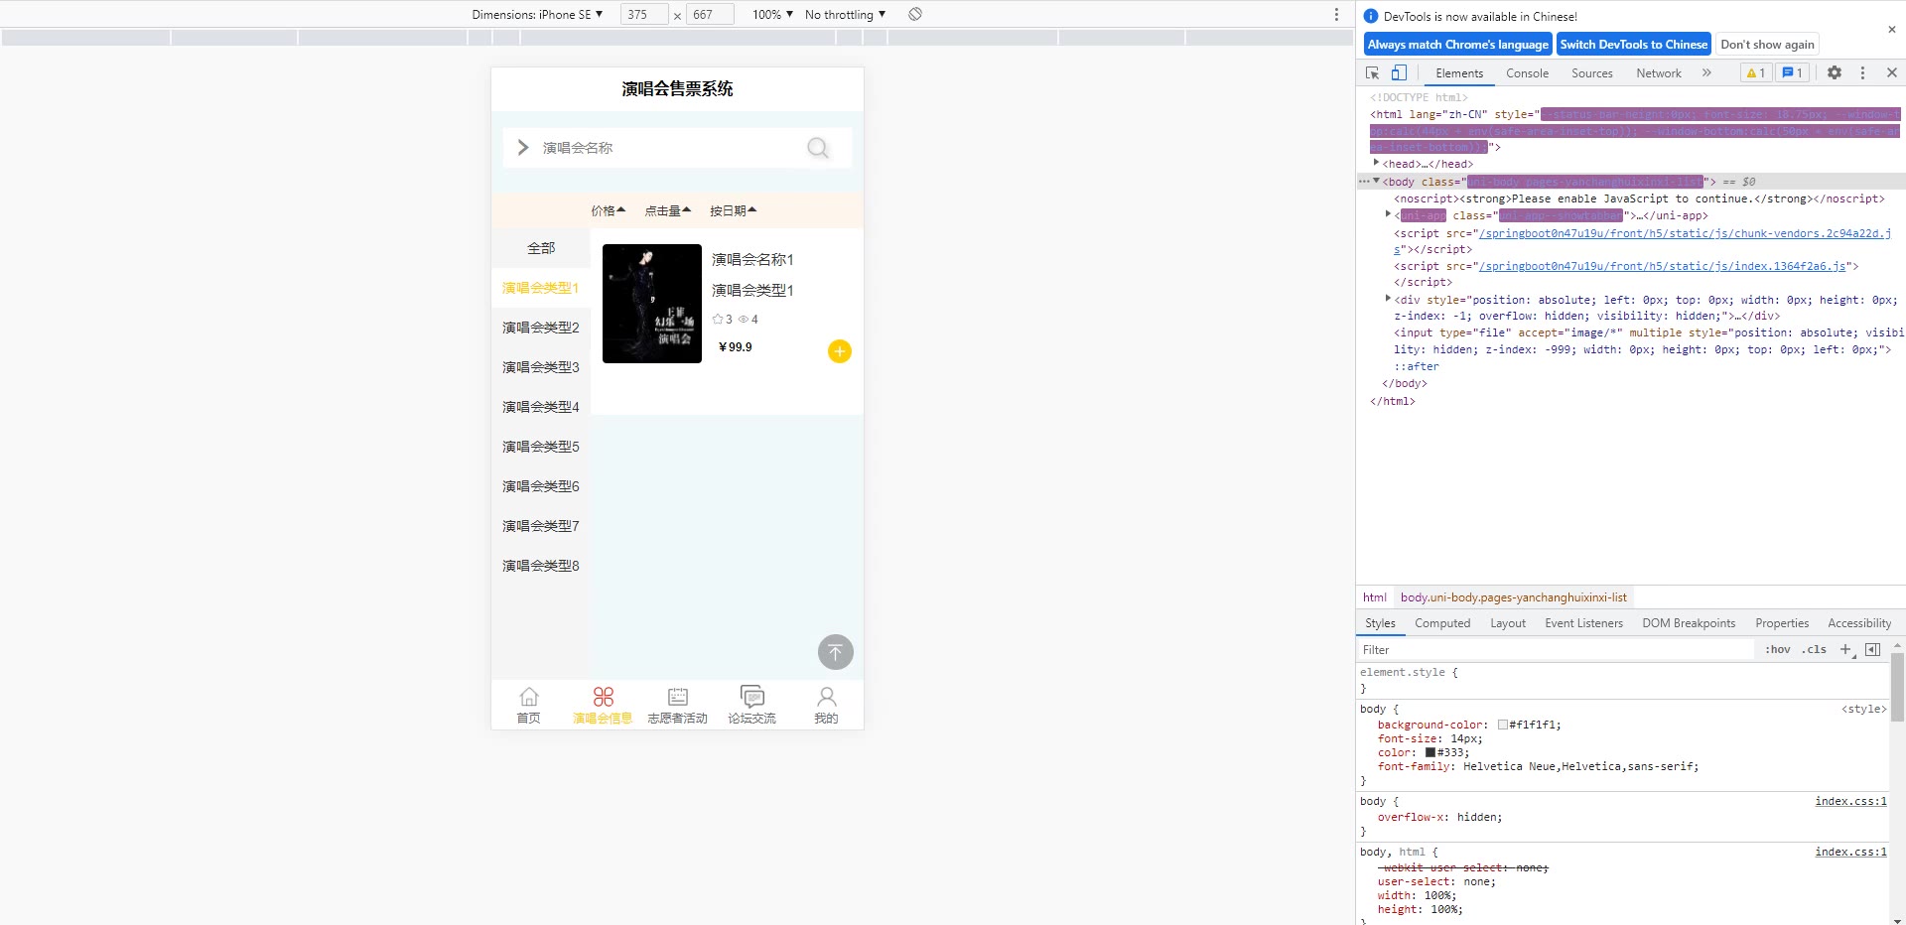Open the Event Listeners tab

[1583, 623]
